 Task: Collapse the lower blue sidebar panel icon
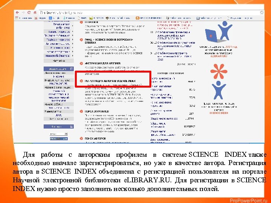(72, 127)
